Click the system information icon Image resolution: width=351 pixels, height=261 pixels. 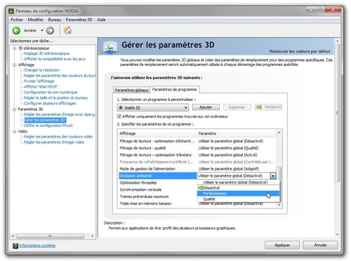pos(15,246)
